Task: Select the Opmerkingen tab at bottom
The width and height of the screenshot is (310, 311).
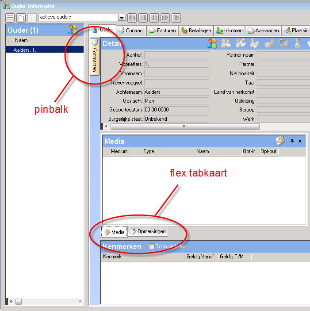Action: tap(148, 232)
